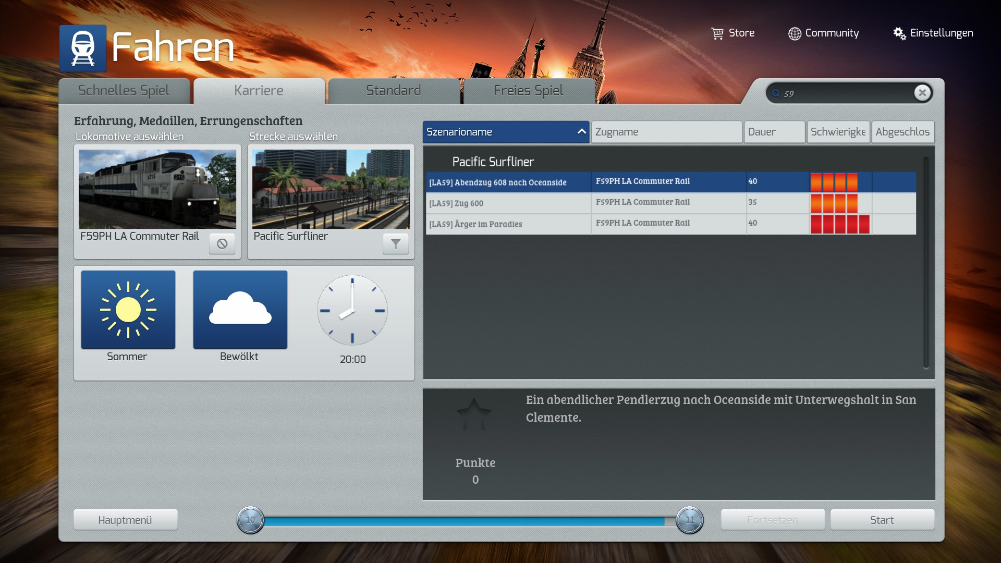Switch to the Freies Spiel tab
Viewport: 1001px width, 563px height.
click(x=528, y=91)
